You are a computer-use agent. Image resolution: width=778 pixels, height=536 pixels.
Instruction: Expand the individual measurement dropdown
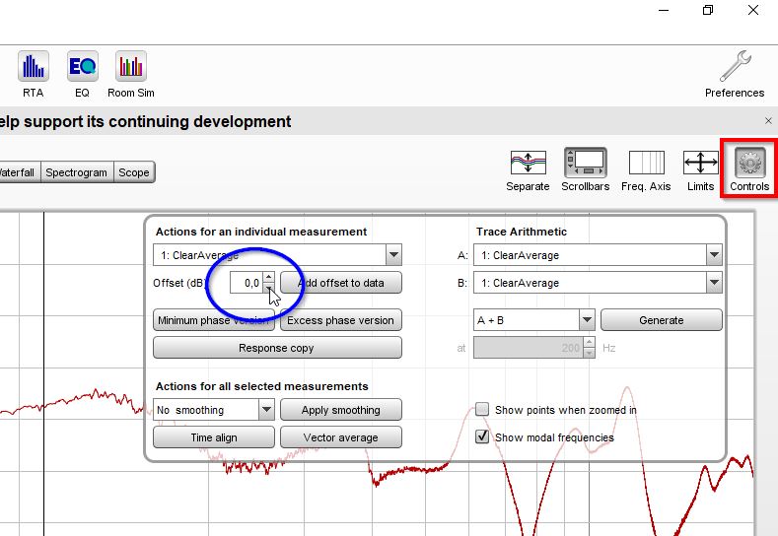tap(393, 255)
